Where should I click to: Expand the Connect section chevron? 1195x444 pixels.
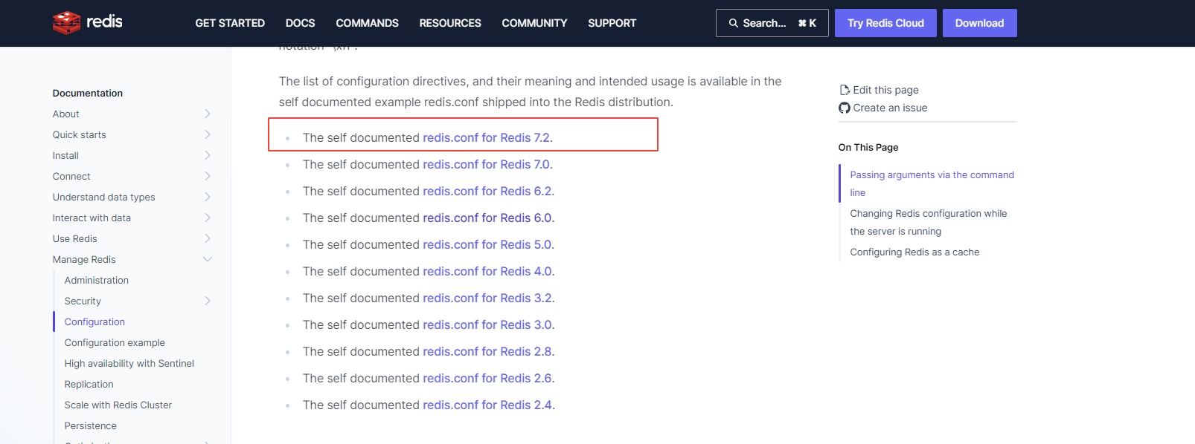point(208,176)
